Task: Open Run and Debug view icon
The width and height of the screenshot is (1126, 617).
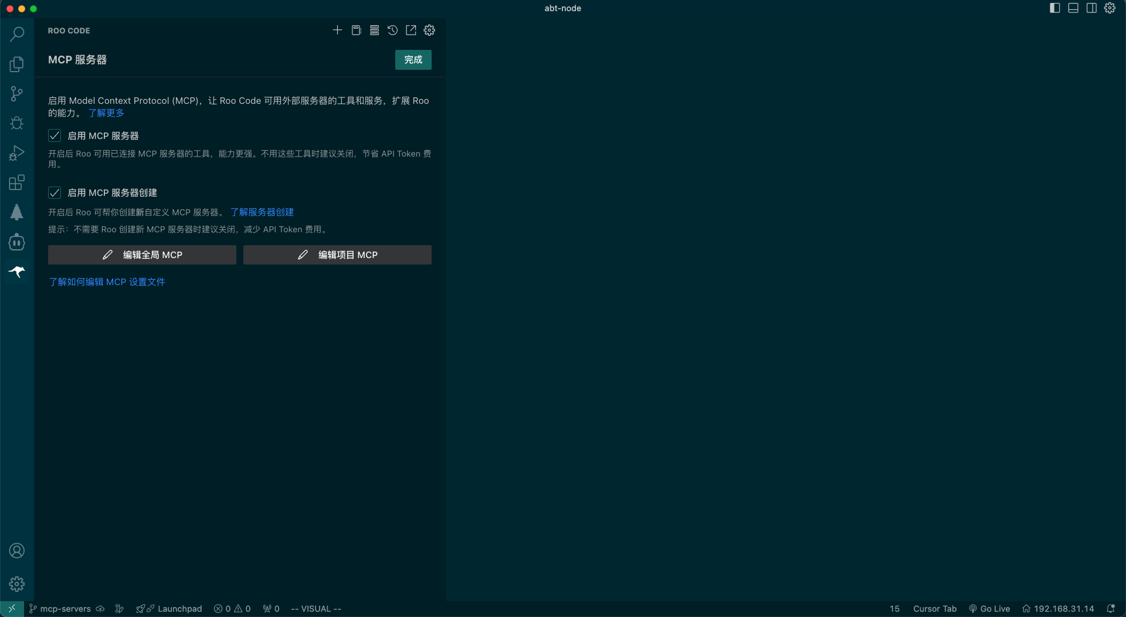Action: pyautogui.click(x=16, y=153)
